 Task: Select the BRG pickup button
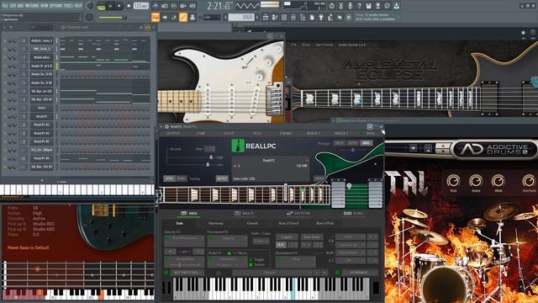pos(367,143)
